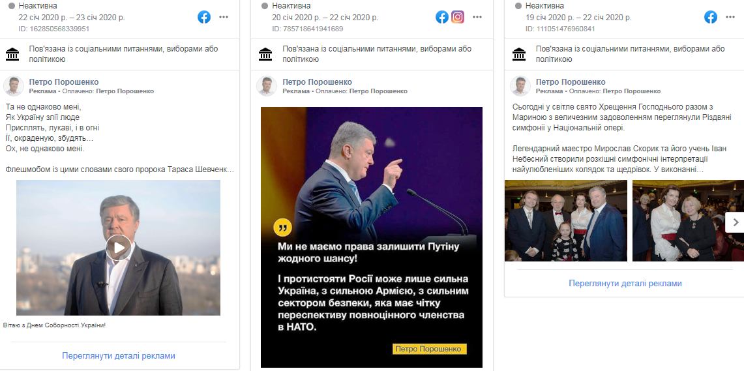Play the video in the first ad
This screenshot has height=371, width=744.
pyautogui.click(x=118, y=247)
